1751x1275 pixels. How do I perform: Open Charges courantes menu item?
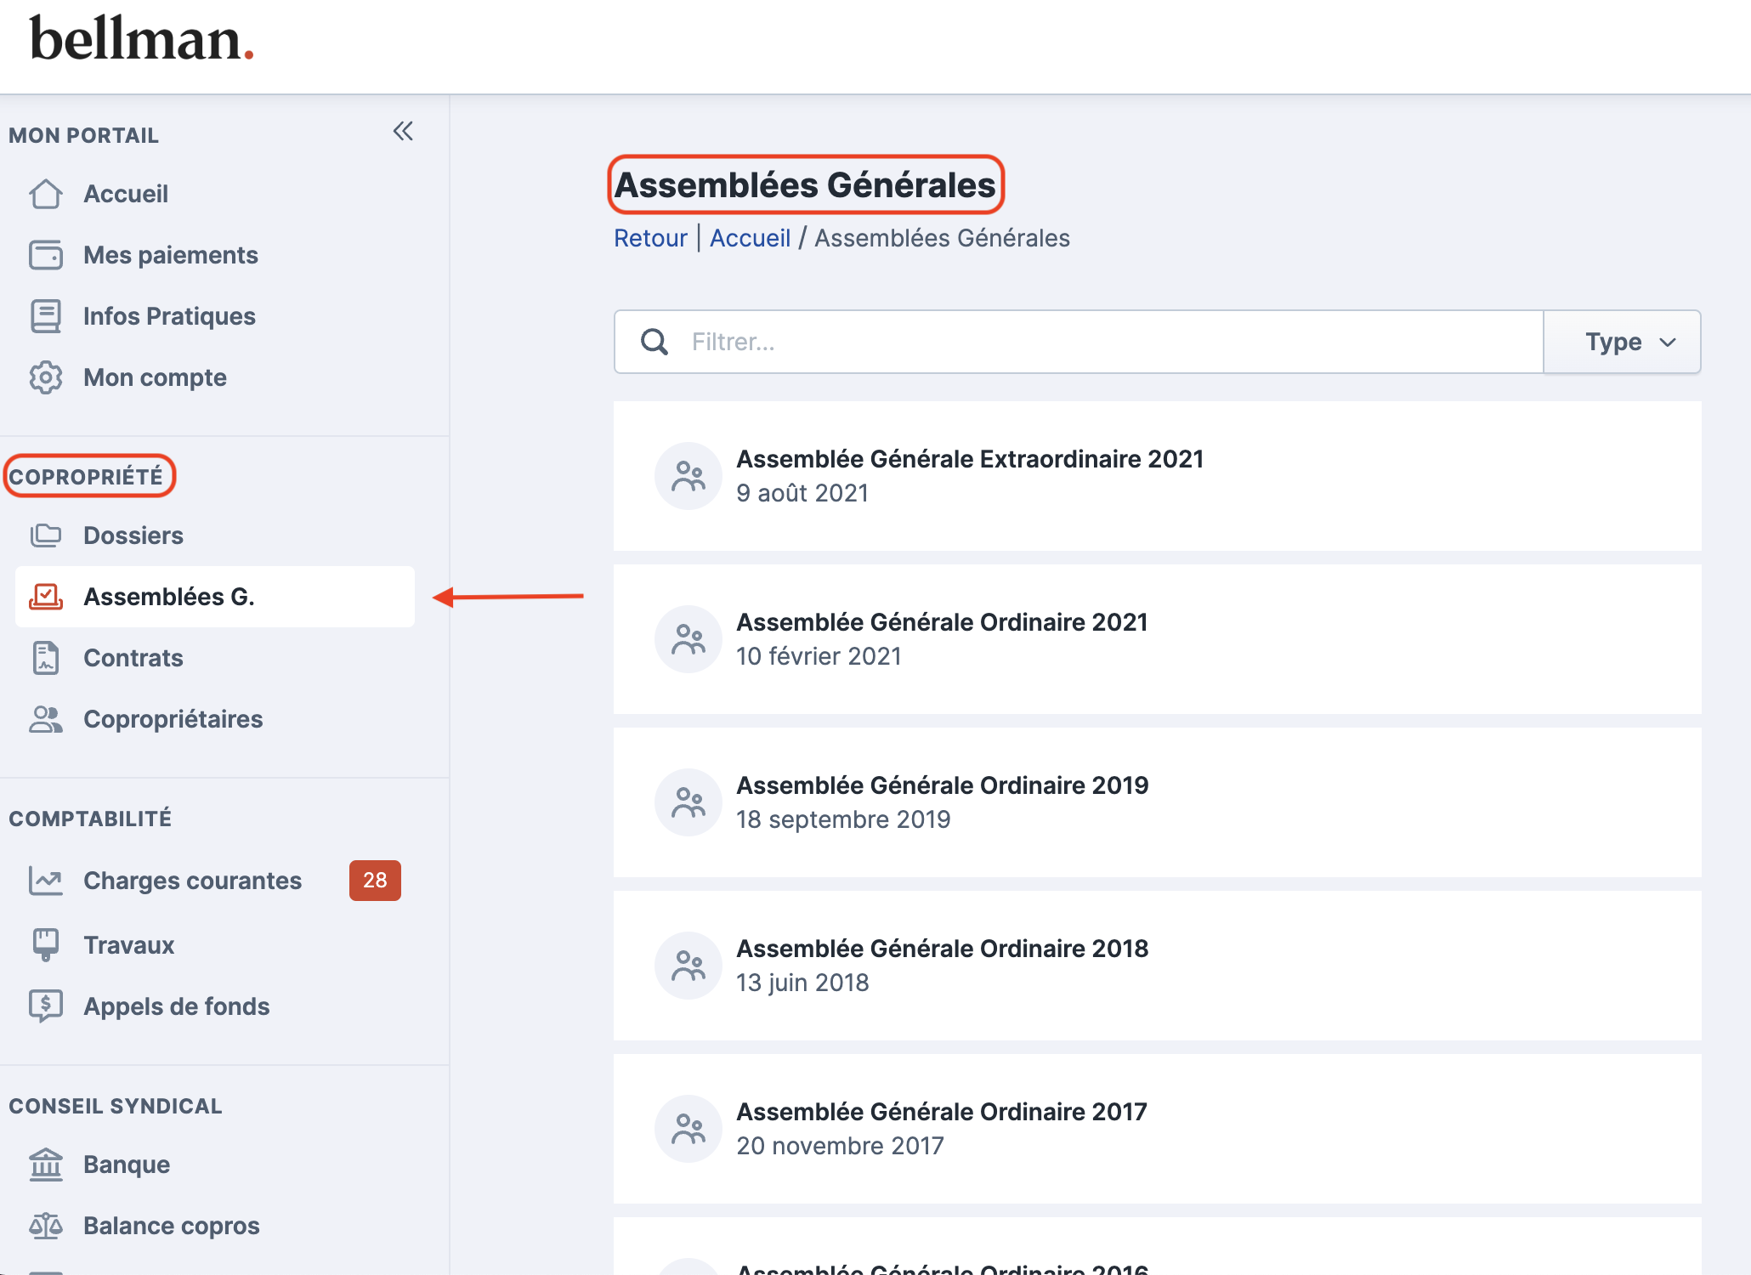pos(192,881)
